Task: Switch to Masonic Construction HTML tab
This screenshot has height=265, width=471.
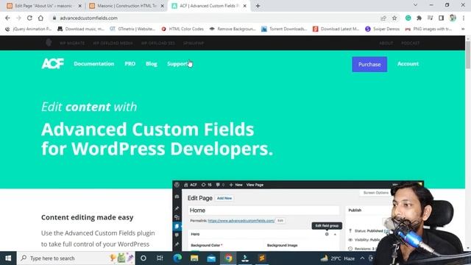Action: pyautogui.click(x=127, y=6)
